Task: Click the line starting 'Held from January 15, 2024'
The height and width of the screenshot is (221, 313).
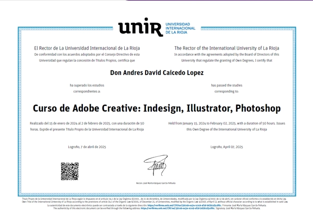Action: [226, 124]
